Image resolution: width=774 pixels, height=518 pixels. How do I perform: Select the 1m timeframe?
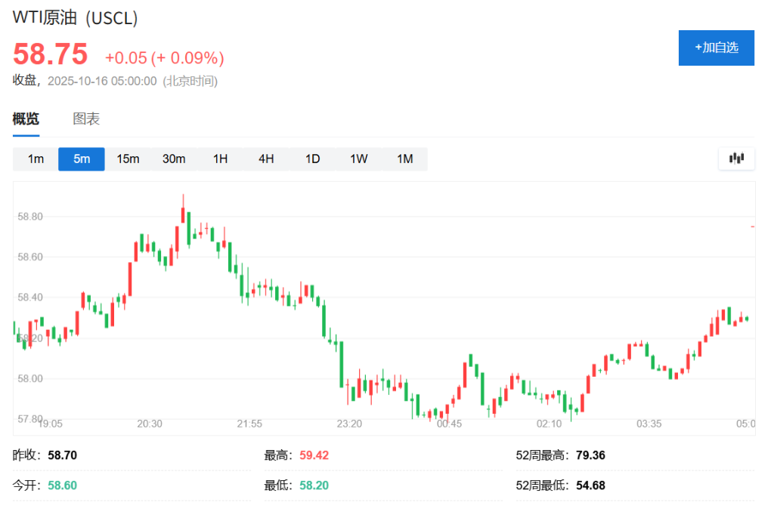(36, 159)
